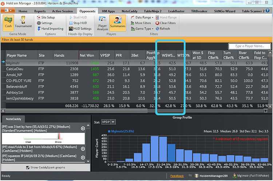The height and width of the screenshot is (181, 273).
Task: Toggle Show CaddySpark graphs checkbox
Action: click(x=28, y=168)
